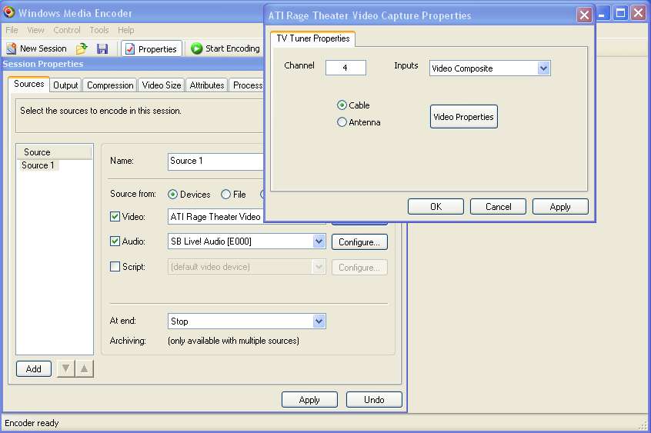The image size is (651, 433).
Task: Open Properties from the toolbar
Action: tap(152, 49)
